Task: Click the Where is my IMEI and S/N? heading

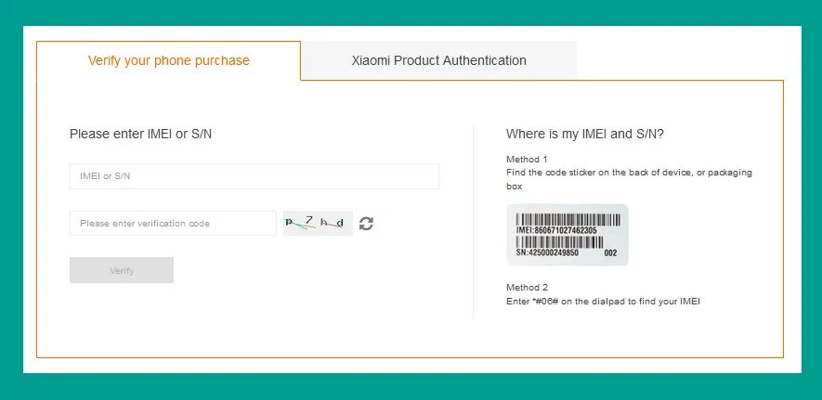Action: coord(585,134)
